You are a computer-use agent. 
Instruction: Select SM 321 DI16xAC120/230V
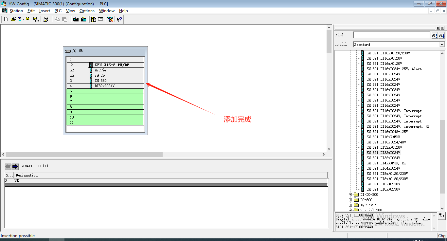click(388, 53)
